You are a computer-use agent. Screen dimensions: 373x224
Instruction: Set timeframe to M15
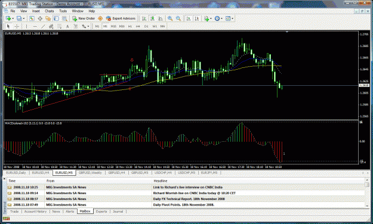113,26
